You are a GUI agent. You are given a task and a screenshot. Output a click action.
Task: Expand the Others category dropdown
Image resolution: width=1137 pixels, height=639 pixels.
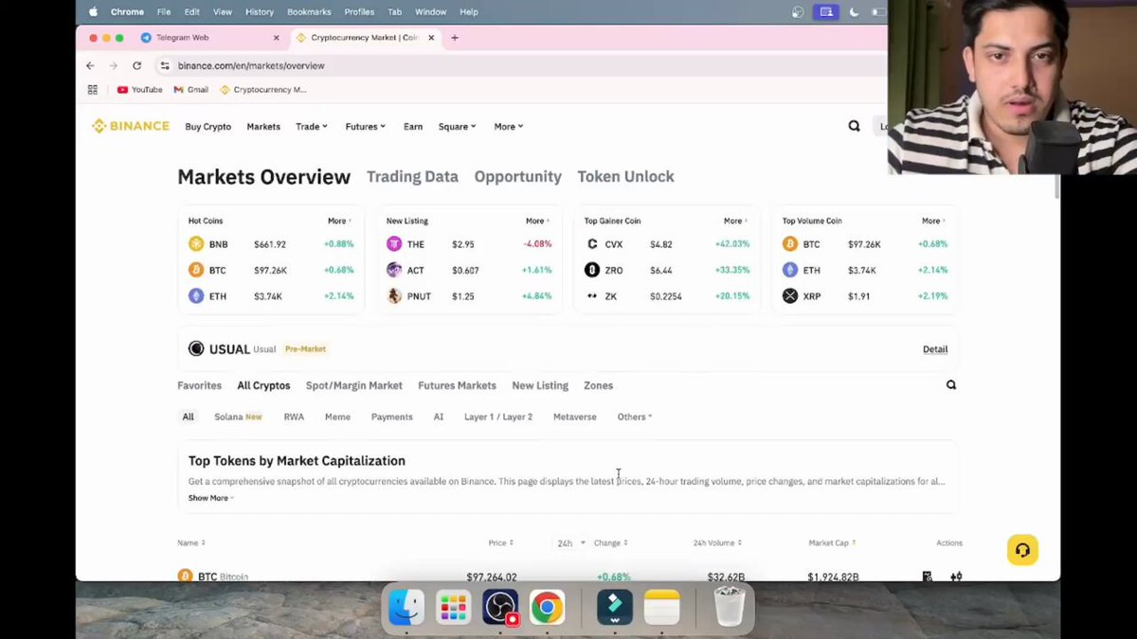(634, 417)
